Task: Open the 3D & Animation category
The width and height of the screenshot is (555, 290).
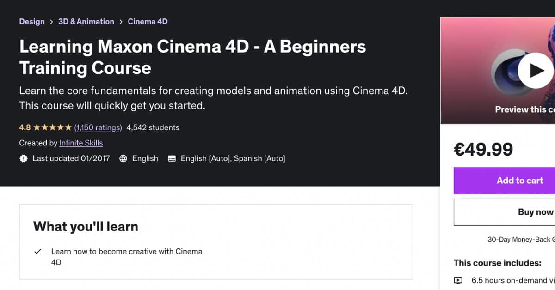Action: click(x=86, y=21)
